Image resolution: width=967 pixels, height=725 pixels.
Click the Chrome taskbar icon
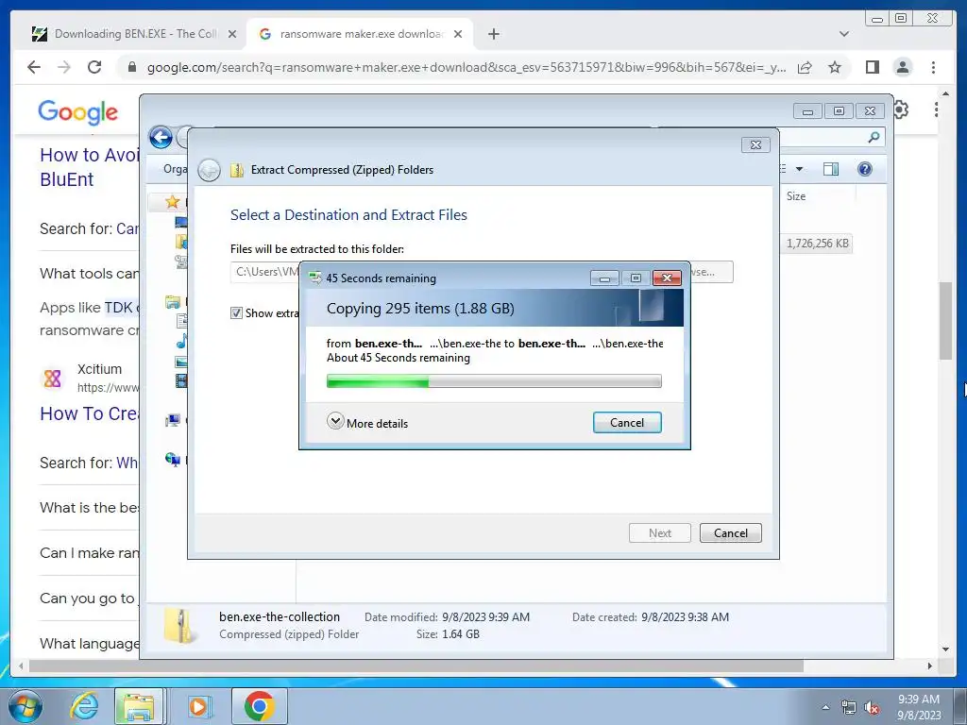[259, 706]
